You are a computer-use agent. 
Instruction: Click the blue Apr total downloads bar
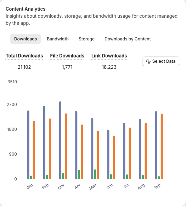point(76,145)
